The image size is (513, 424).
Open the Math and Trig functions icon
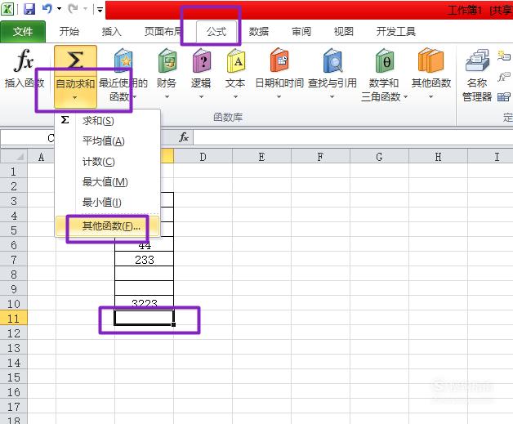(x=385, y=60)
